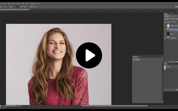The image size is (178, 111).
Task: Open the Filter menu
Action: click(23, 3)
